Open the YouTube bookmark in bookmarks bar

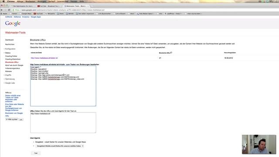tap(38, 14)
